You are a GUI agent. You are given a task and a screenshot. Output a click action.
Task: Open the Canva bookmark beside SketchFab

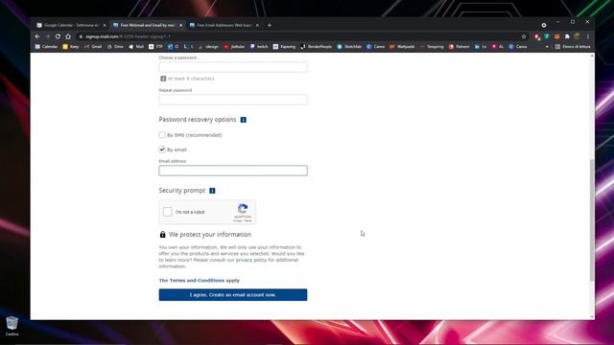pyautogui.click(x=375, y=47)
